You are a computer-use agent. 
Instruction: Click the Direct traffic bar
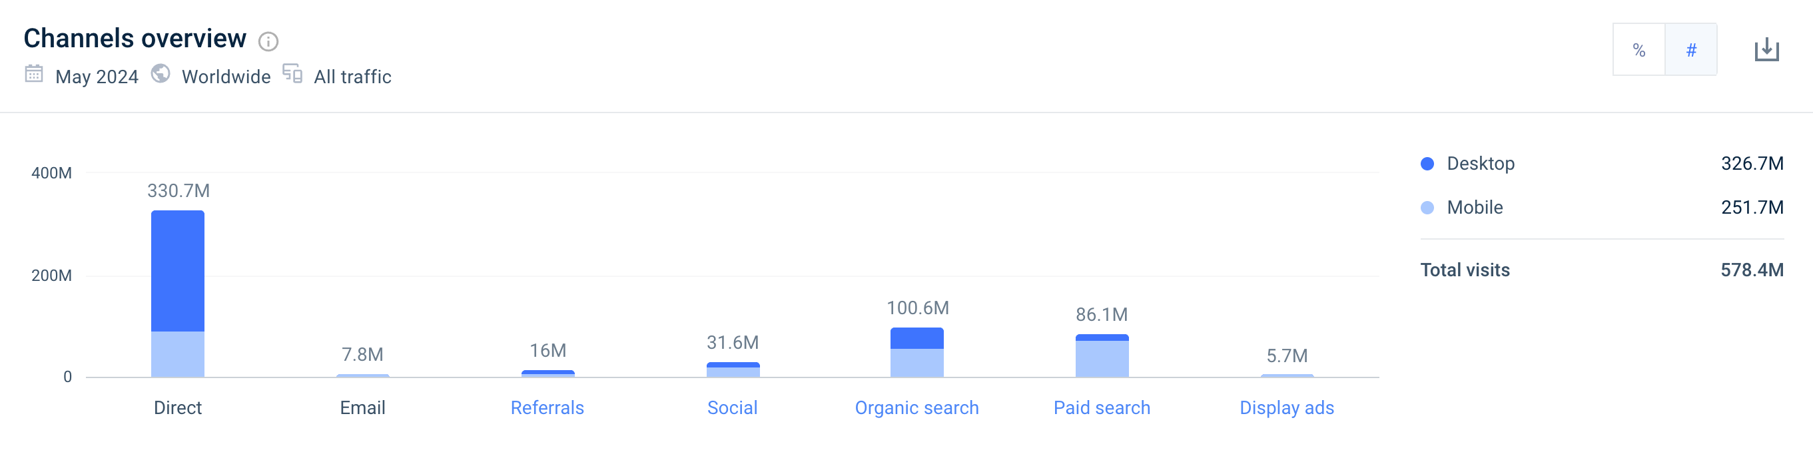coord(178,294)
